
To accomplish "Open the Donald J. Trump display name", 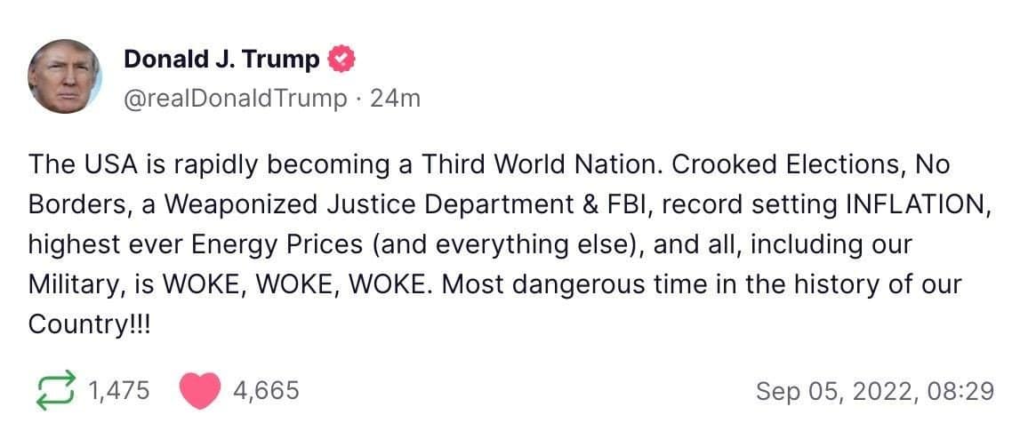I will [x=221, y=60].
